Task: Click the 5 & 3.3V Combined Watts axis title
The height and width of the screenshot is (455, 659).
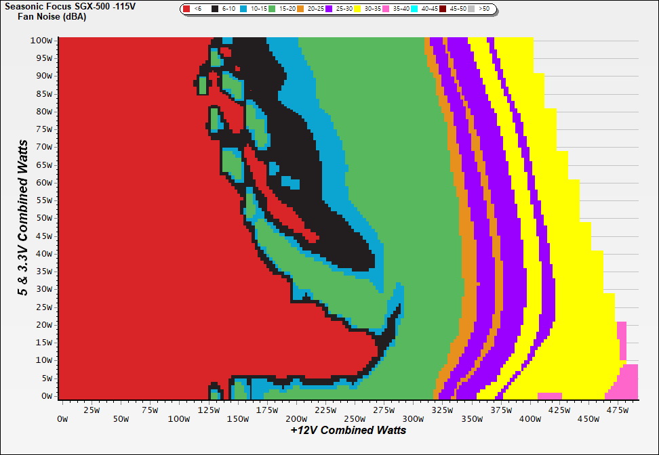Action: click(24, 218)
